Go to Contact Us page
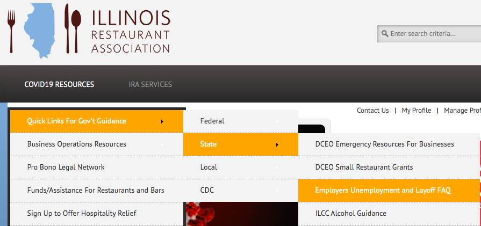481x226 pixels. (x=372, y=111)
